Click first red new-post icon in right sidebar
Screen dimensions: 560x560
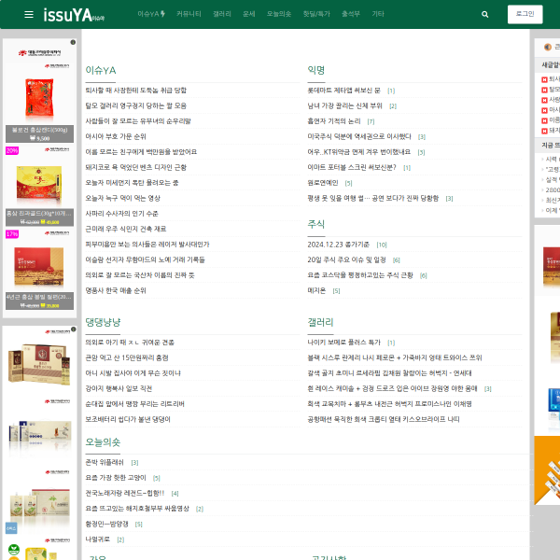pyautogui.click(x=544, y=79)
